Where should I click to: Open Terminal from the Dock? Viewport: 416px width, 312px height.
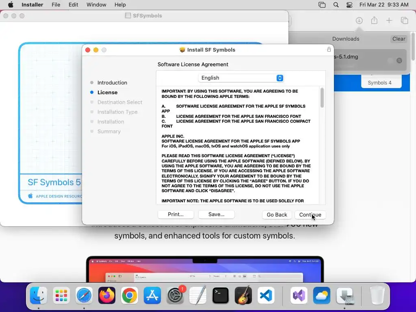pos(221,295)
